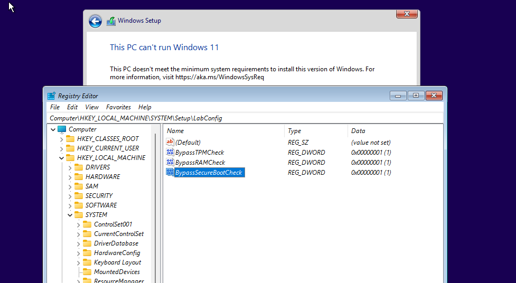Click the MountedDevices folder icon

pyautogui.click(x=87, y=272)
